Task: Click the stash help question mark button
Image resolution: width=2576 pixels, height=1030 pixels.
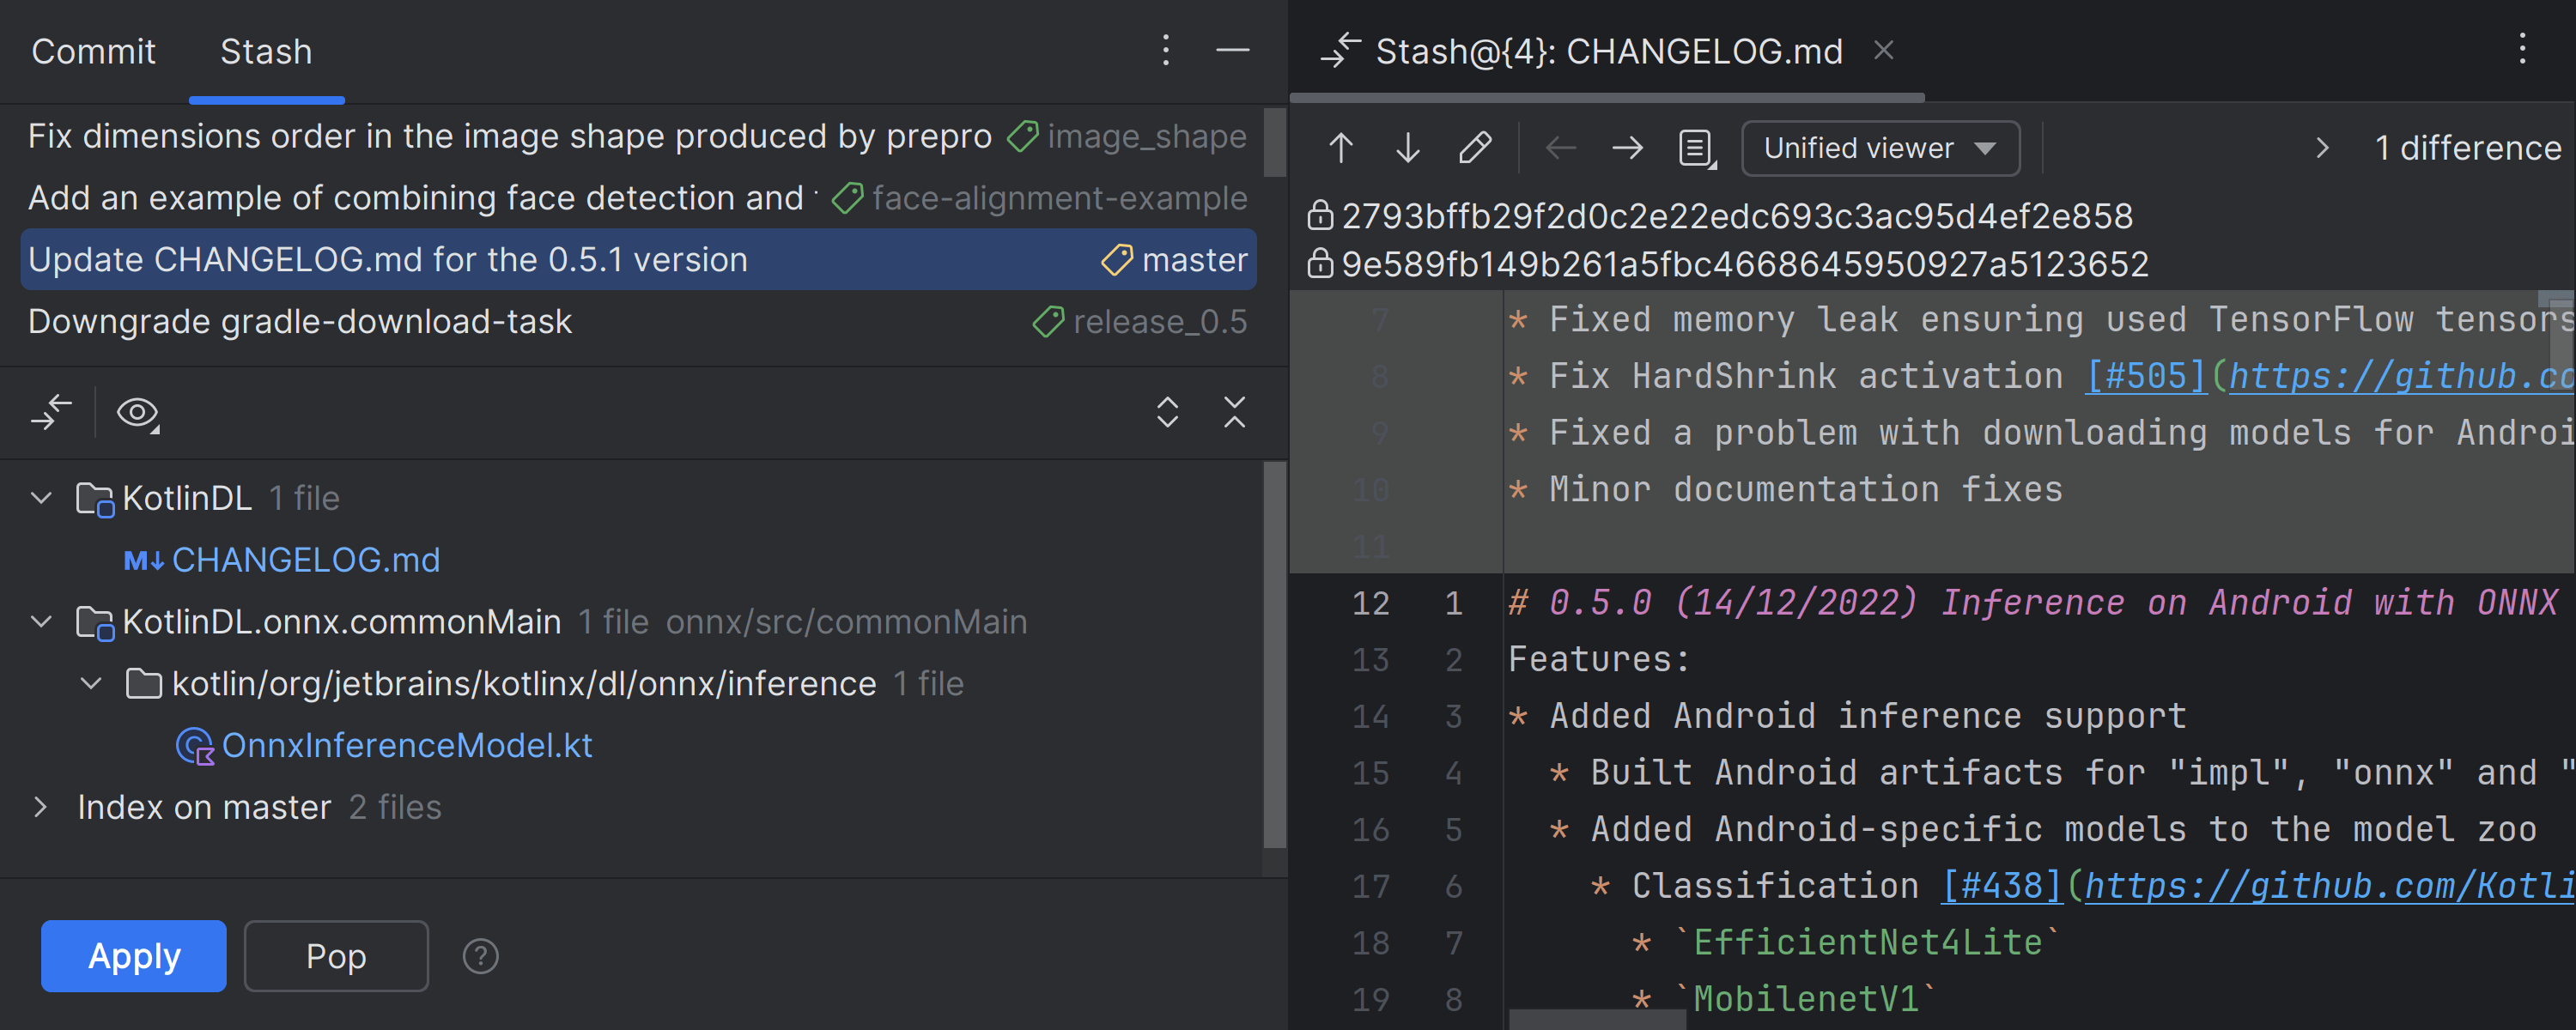Action: coord(482,954)
